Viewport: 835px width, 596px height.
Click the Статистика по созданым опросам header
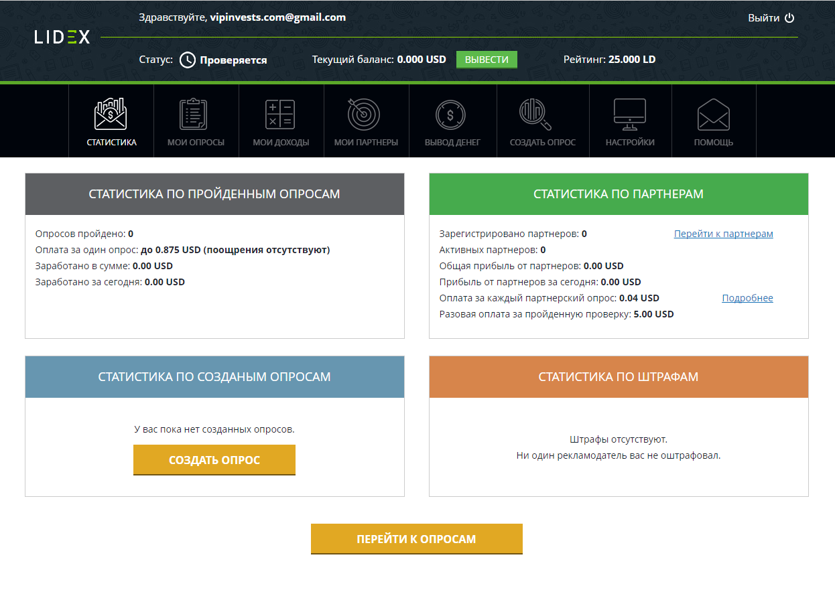tap(214, 377)
